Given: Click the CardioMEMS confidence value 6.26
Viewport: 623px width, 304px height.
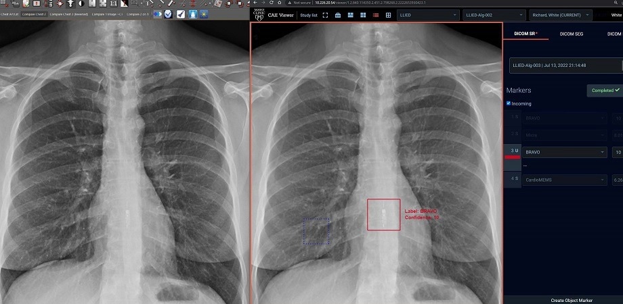Looking at the screenshot, I should click(x=618, y=180).
